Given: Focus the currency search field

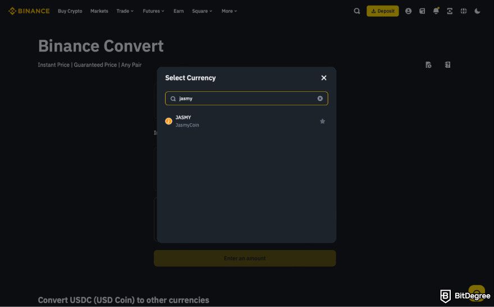Looking at the screenshot, I should 246,99.
